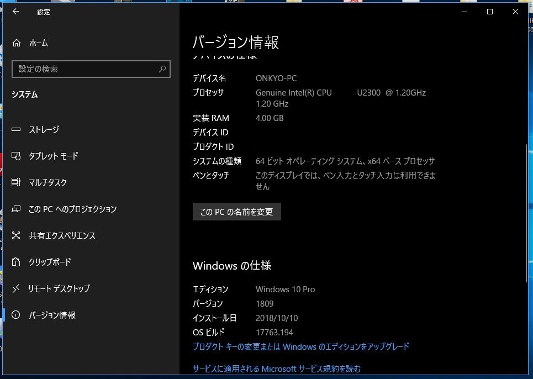
Task: Click the システム section heading
Action: [x=24, y=94]
